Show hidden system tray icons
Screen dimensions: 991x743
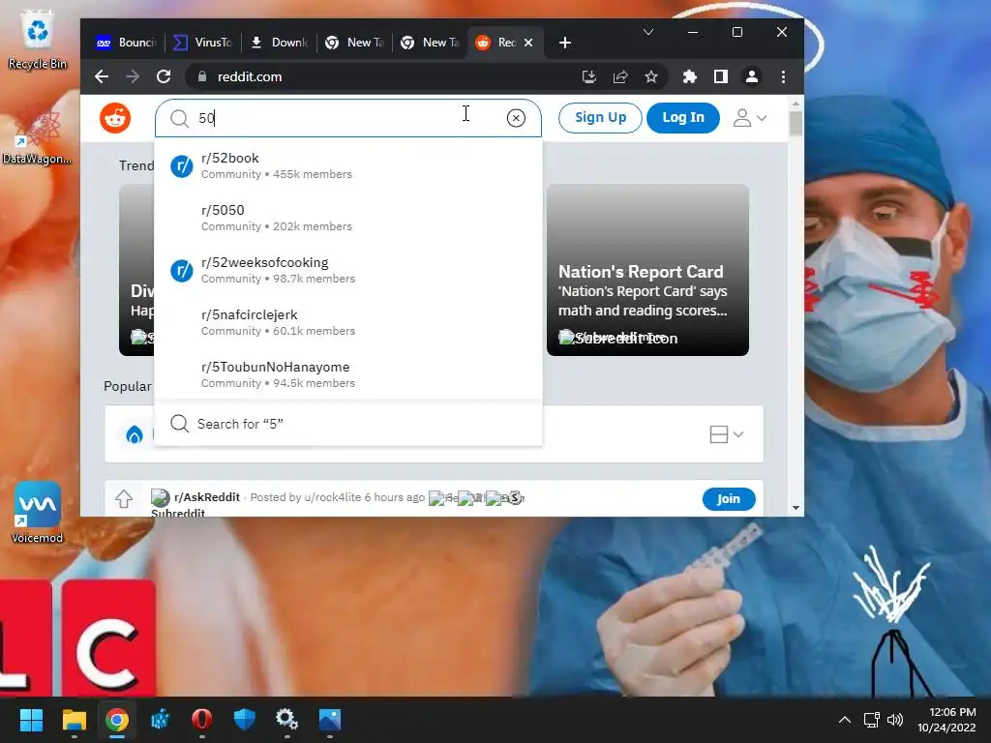[x=844, y=720]
